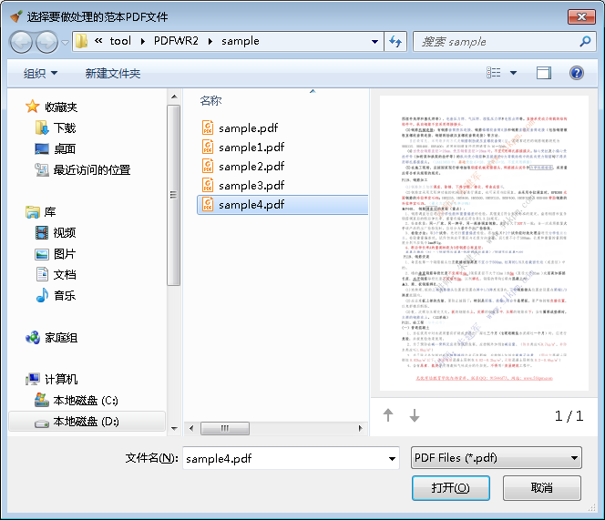Viewport: 605px width, 520px height.
Task: Click the PDF preview thumbnail page
Action: pos(484,243)
